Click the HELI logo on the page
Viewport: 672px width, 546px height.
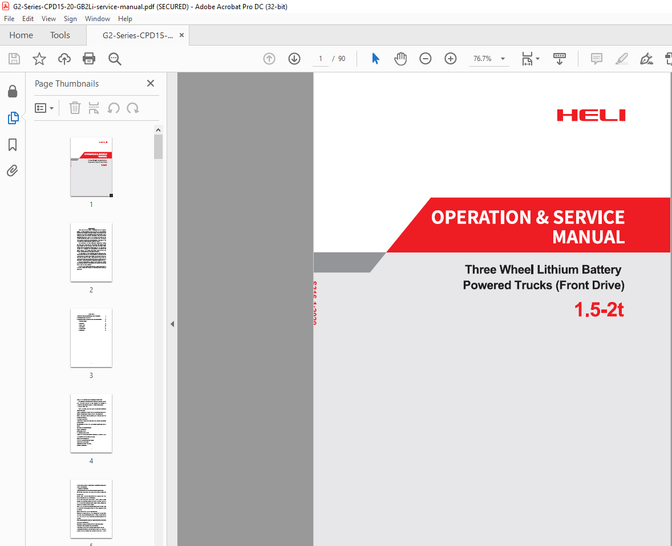coord(591,115)
